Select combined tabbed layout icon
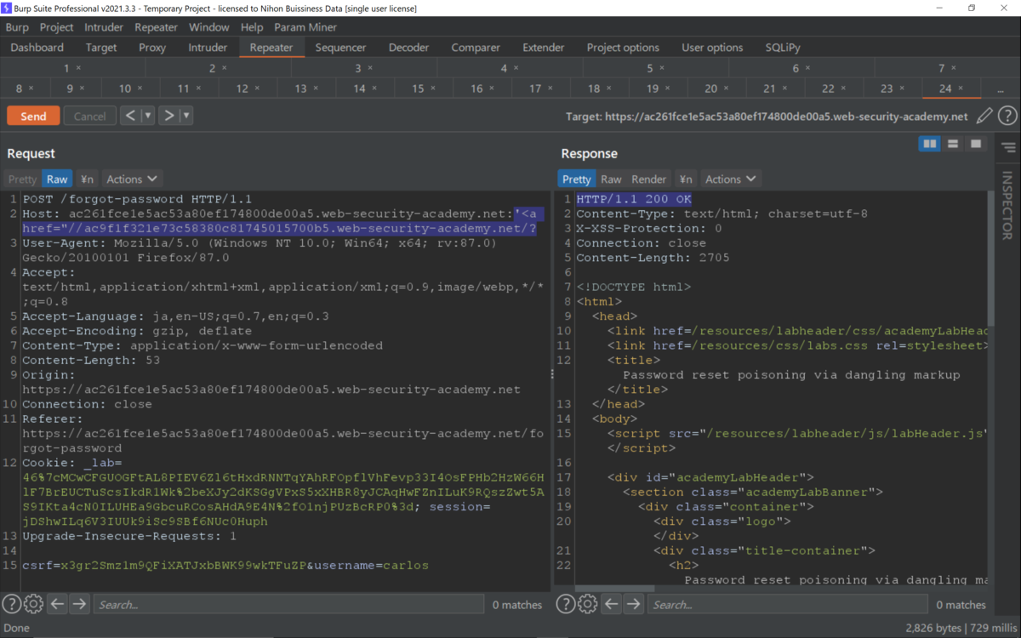 [976, 144]
